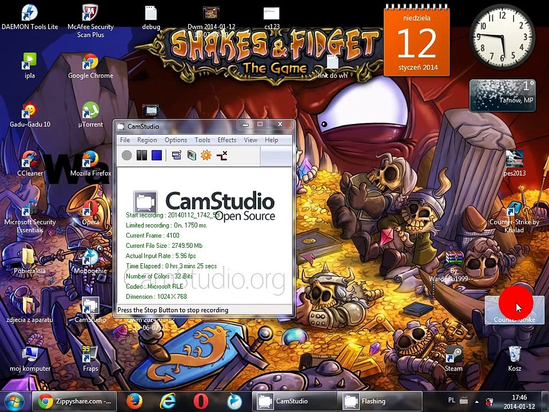Select McAfee Security Scan Plus icon
549x412 pixels.
90,21
